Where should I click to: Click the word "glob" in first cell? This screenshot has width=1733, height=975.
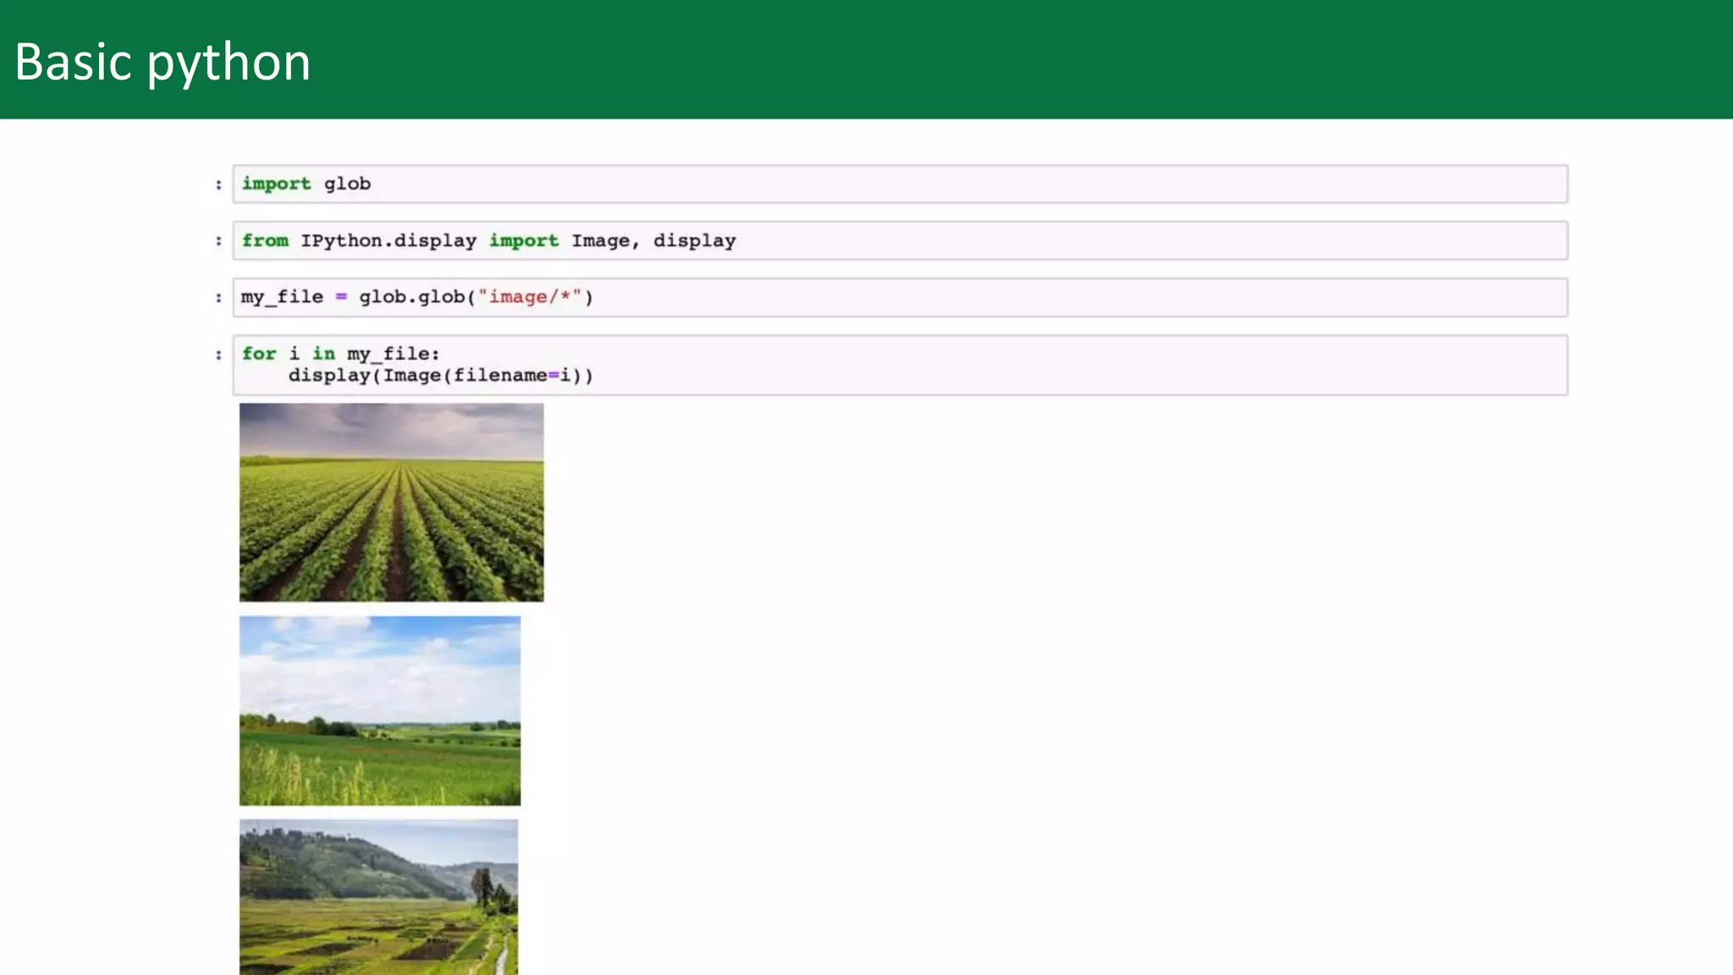pos(347,184)
